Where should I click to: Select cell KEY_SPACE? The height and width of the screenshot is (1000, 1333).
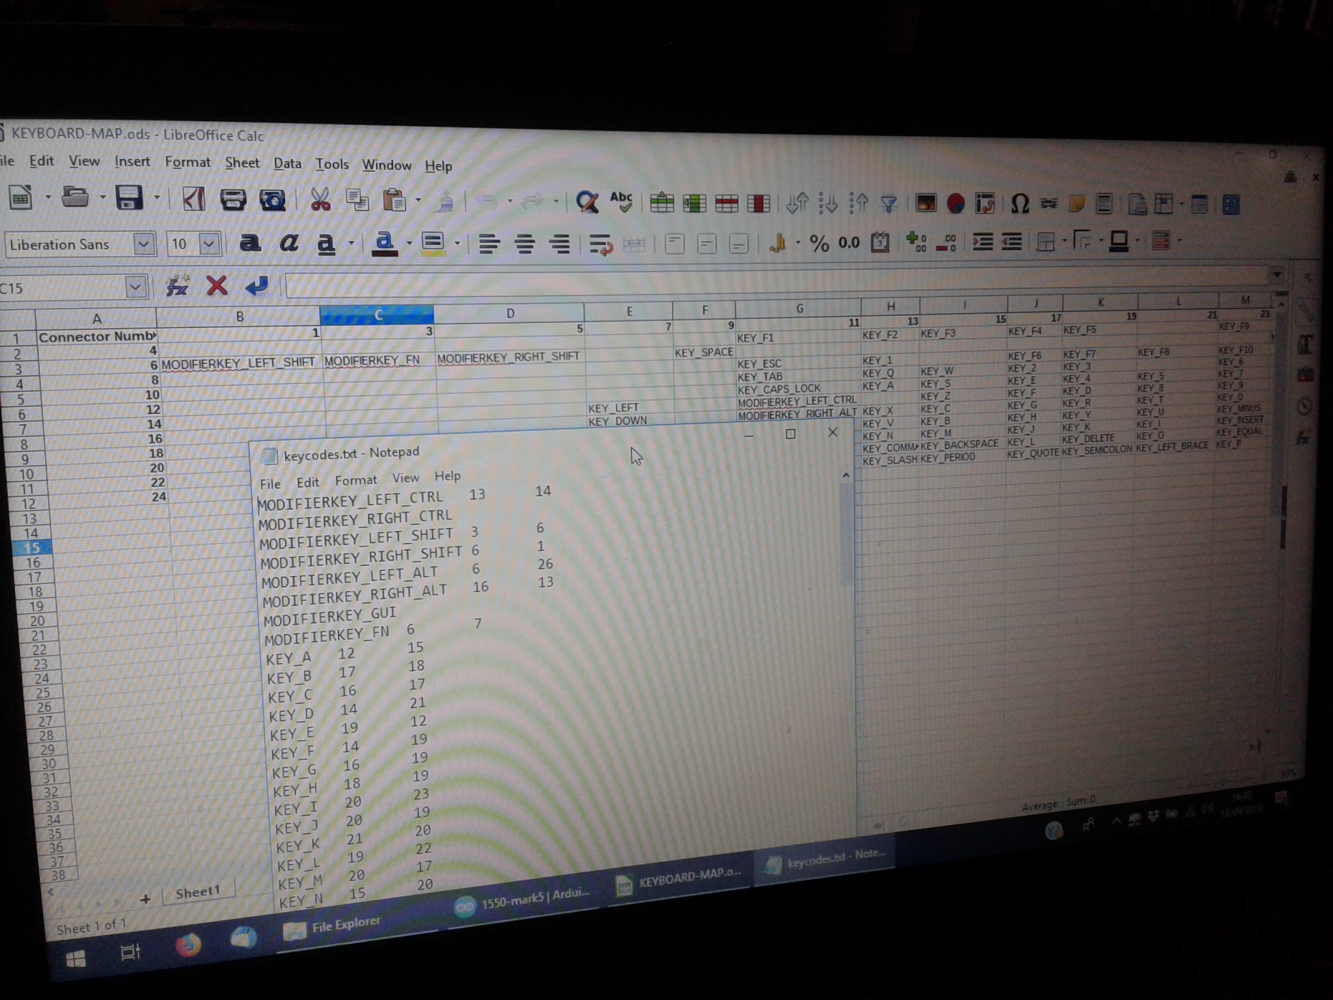(704, 352)
